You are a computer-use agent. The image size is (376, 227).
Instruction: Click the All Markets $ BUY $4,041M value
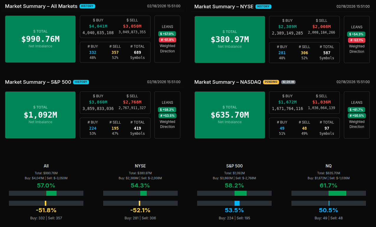pos(98,26)
